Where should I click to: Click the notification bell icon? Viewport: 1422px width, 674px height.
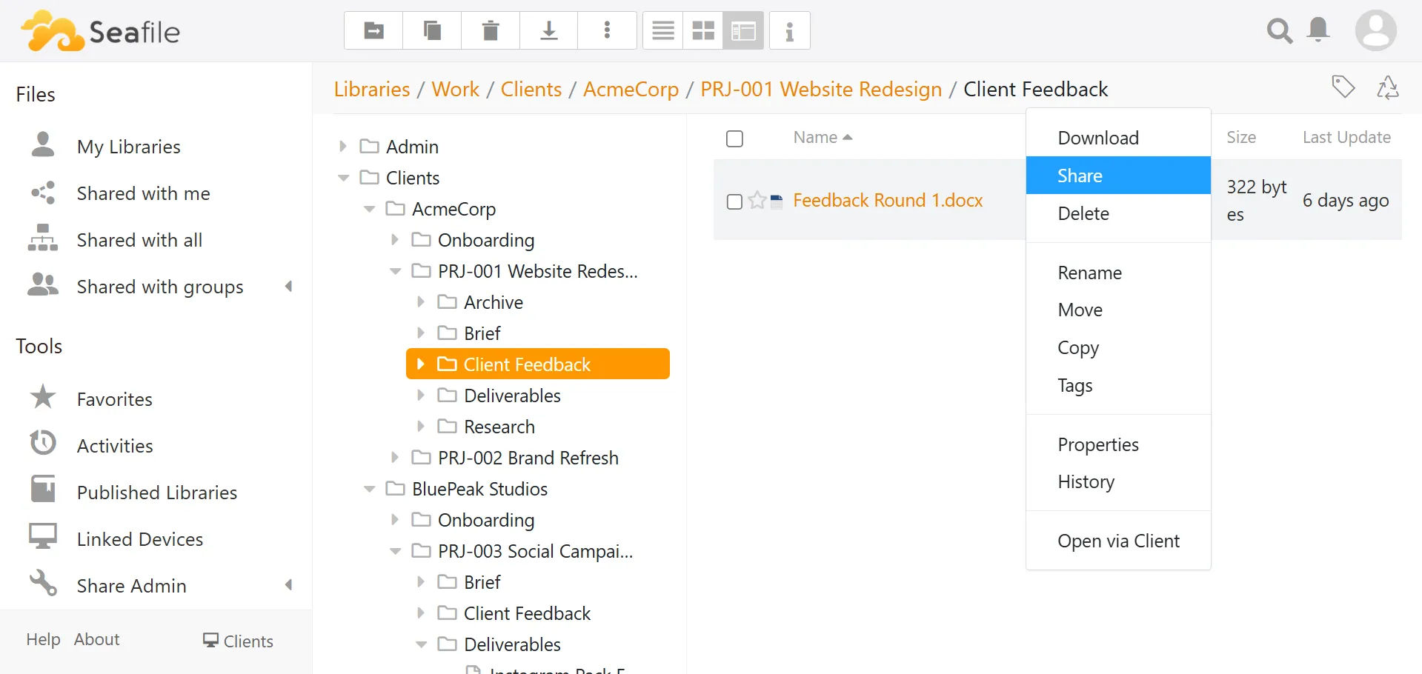tap(1318, 30)
